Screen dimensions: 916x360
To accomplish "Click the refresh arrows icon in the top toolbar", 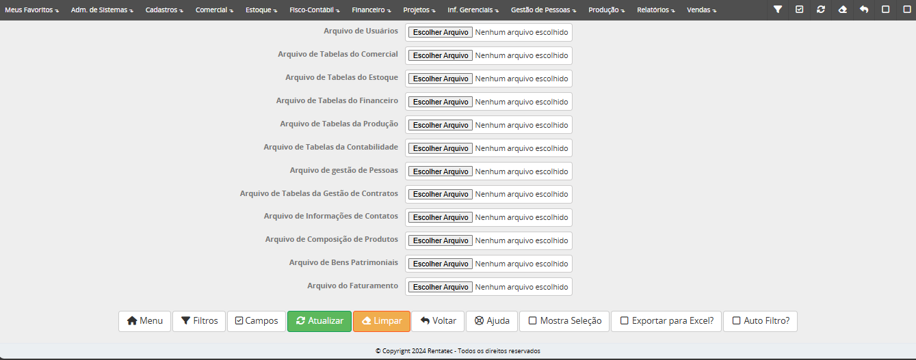I will point(821,10).
